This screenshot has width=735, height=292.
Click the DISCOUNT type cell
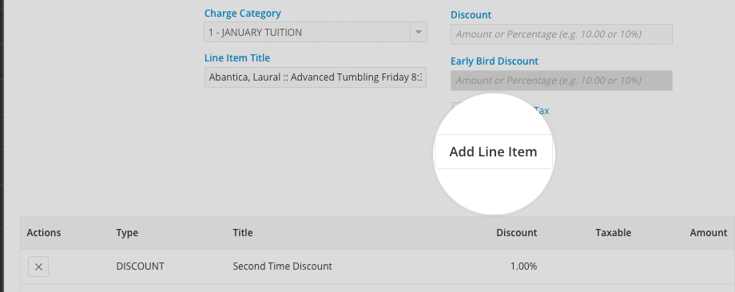click(x=140, y=266)
